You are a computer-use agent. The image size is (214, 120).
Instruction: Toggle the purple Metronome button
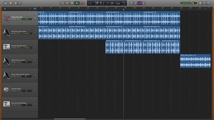point(143,3)
